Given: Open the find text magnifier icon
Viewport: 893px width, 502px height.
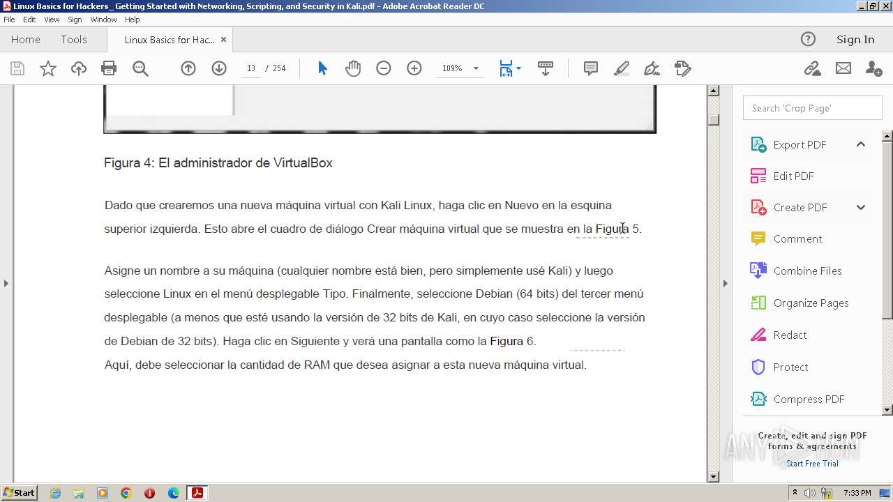Looking at the screenshot, I should (x=140, y=68).
